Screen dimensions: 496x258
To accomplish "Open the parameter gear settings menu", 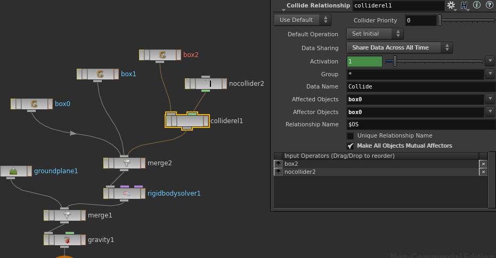I will point(451,5).
